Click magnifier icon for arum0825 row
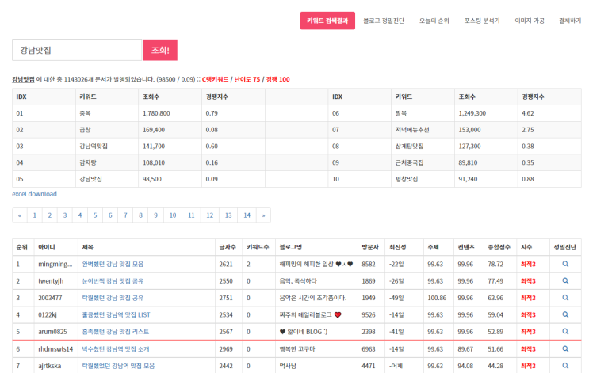The image size is (589, 373). tap(565, 331)
